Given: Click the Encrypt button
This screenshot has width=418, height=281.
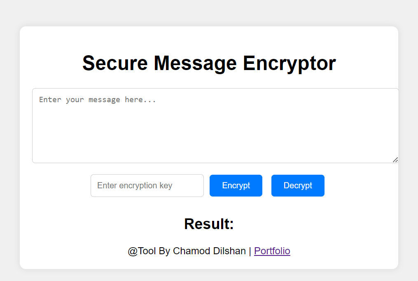Looking at the screenshot, I should click(x=236, y=185).
